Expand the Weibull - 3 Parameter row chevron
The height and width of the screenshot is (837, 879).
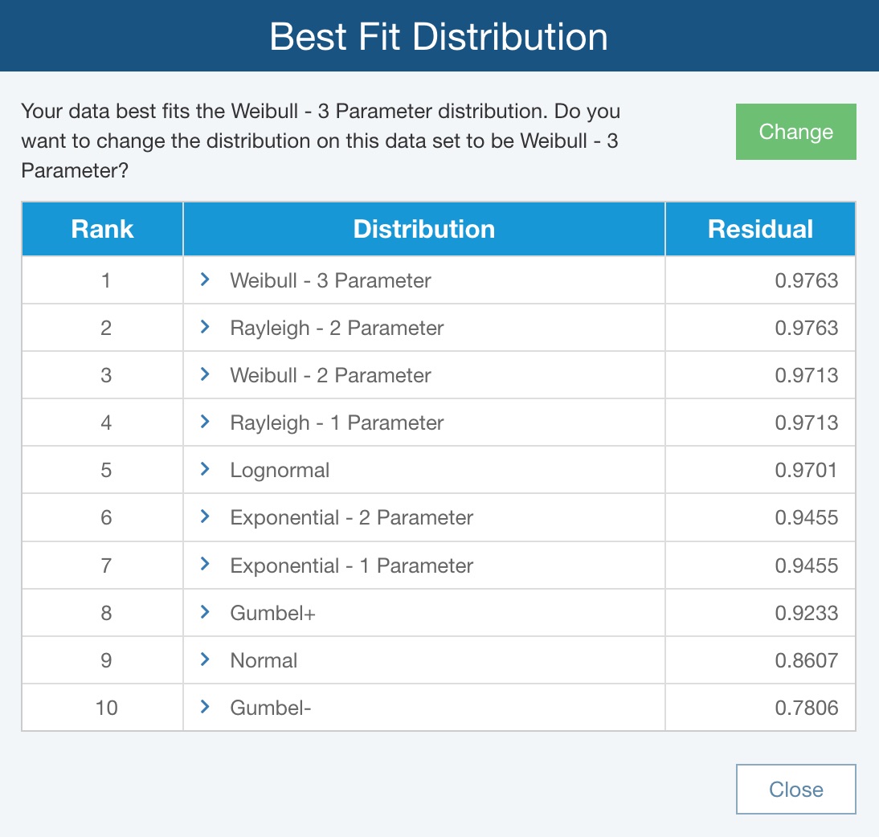click(x=205, y=280)
